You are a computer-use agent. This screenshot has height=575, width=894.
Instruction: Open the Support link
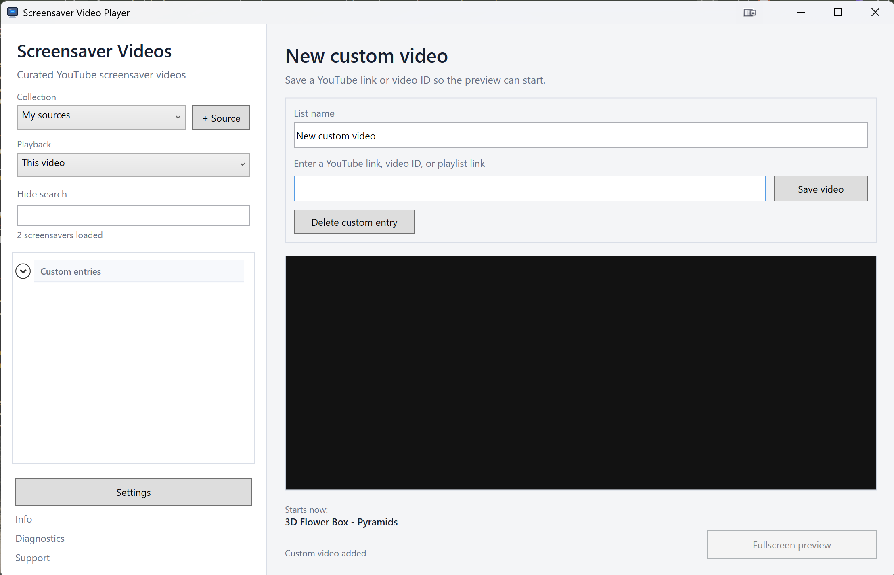(33, 558)
